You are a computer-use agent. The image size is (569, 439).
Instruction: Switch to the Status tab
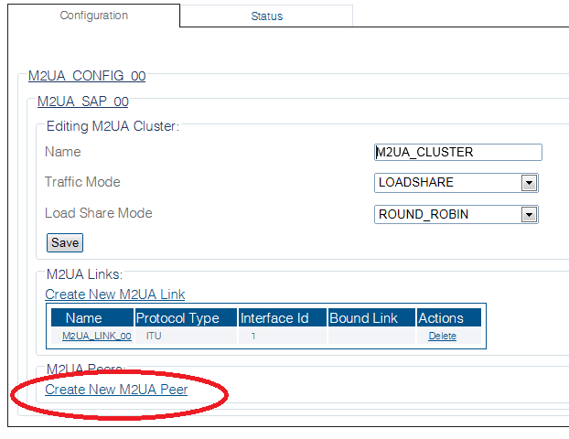coord(267,16)
